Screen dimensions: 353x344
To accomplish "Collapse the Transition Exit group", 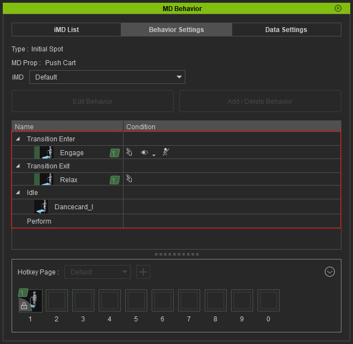I will point(18,166).
